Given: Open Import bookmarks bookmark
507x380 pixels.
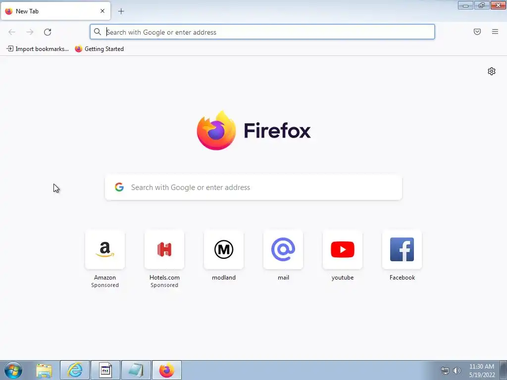Looking at the screenshot, I should click(x=38, y=49).
